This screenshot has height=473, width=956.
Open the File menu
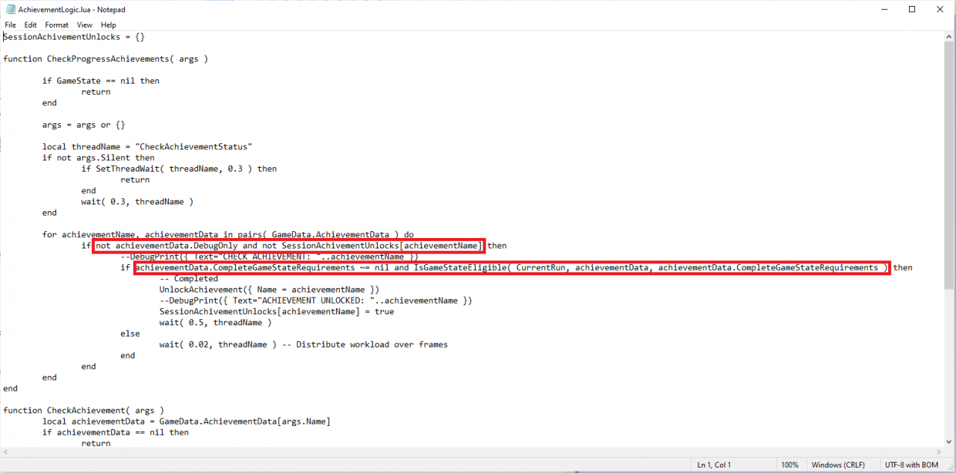pos(10,25)
